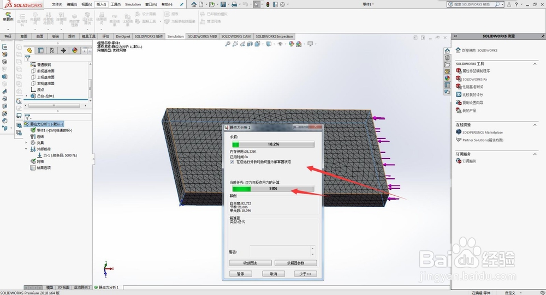
Task: Click the 18.2% solve progress bar
Action: (274, 144)
